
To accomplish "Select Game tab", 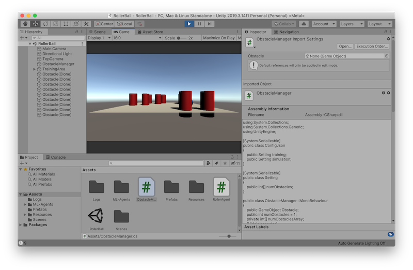I will (122, 32).
